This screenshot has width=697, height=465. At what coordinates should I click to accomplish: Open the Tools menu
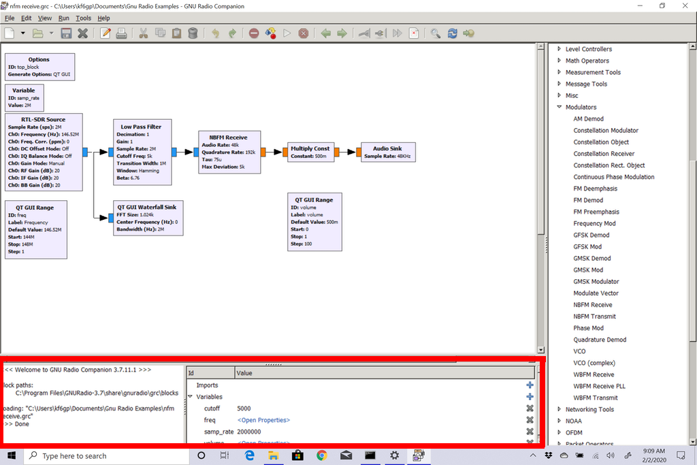pos(83,18)
